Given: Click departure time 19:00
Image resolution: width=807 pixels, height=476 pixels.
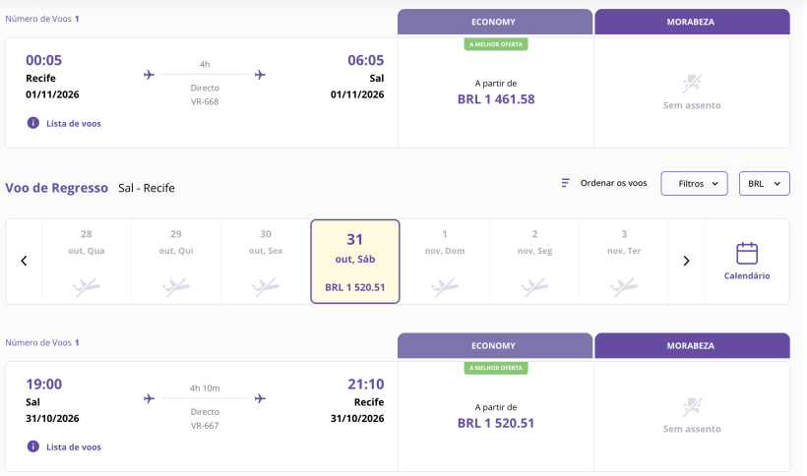Looking at the screenshot, I should click(43, 384).
